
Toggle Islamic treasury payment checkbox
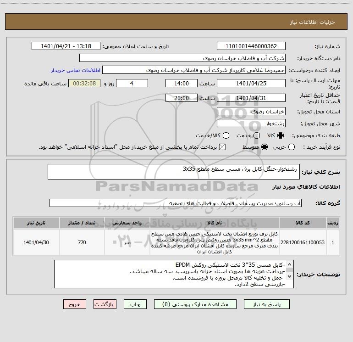(222, 147)
